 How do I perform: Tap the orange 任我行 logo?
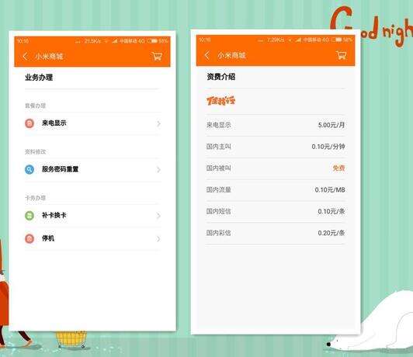(x=220, y=101)
